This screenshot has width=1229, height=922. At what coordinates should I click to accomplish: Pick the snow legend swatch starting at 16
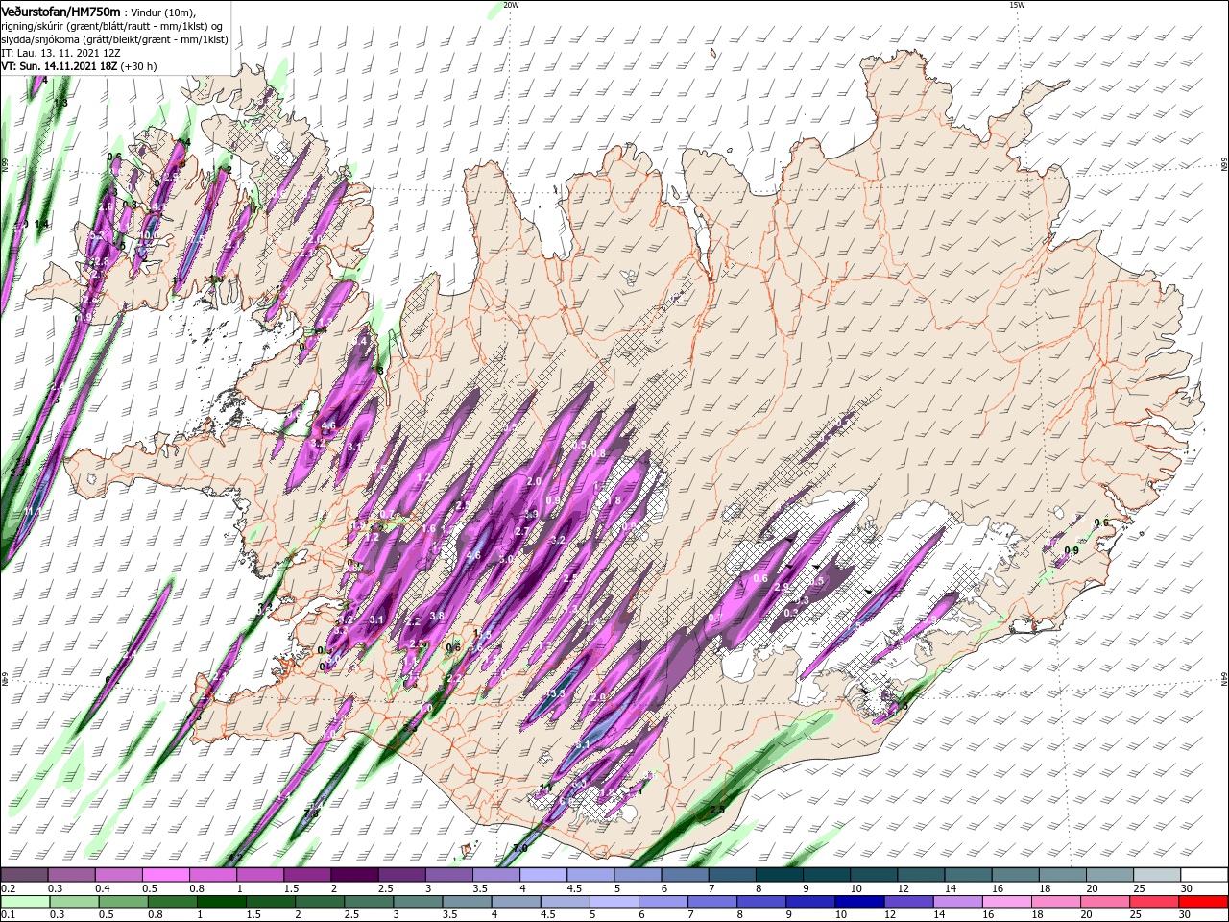point(1015,874)
